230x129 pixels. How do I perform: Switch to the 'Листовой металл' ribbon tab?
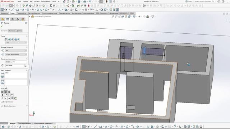(34, 13)
